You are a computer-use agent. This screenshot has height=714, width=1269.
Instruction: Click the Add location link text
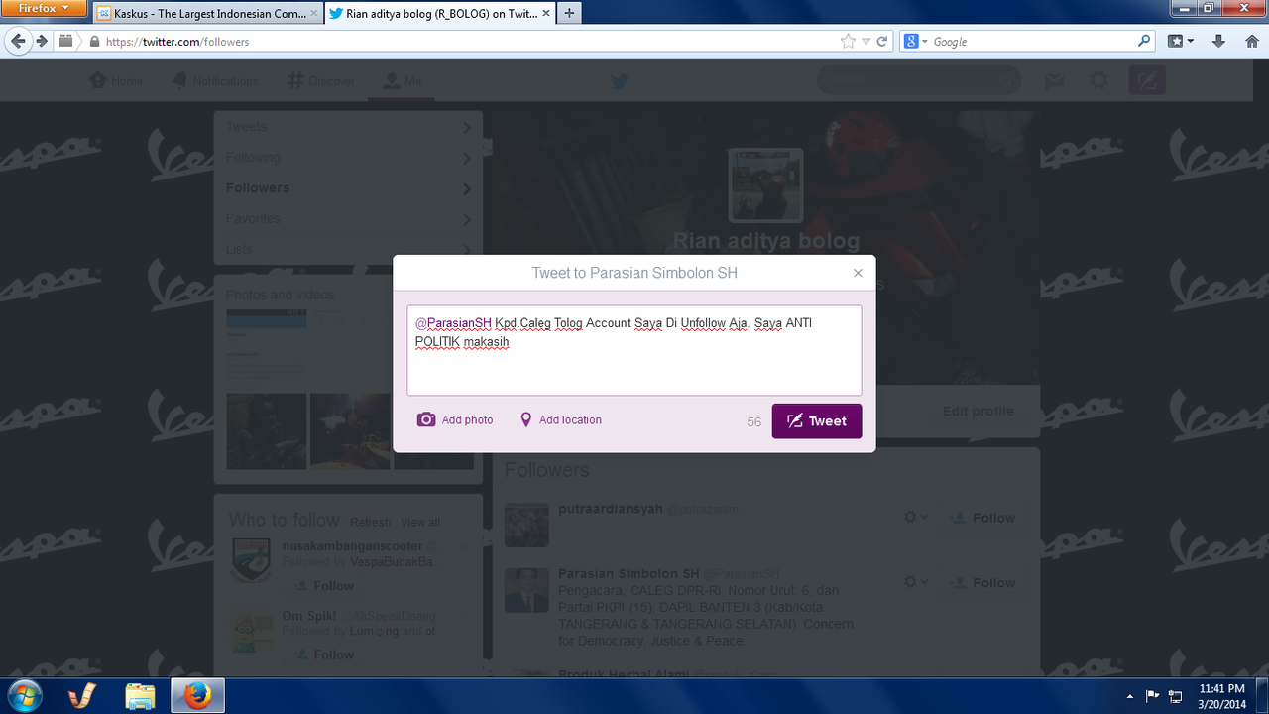tap(570, 420)
